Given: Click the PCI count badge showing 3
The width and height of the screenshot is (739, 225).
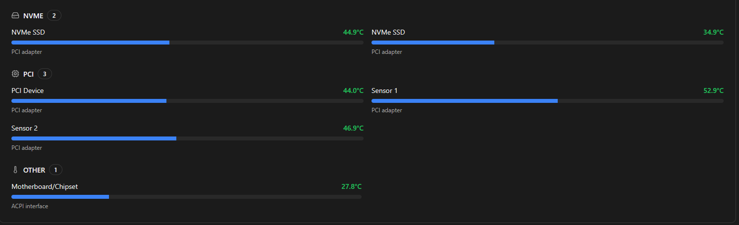Looking at the screenshot, I should pos(45,74).
